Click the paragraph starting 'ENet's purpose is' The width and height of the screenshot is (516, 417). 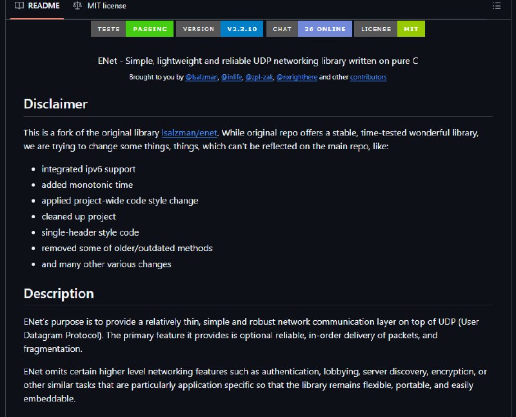pos(252,335)
